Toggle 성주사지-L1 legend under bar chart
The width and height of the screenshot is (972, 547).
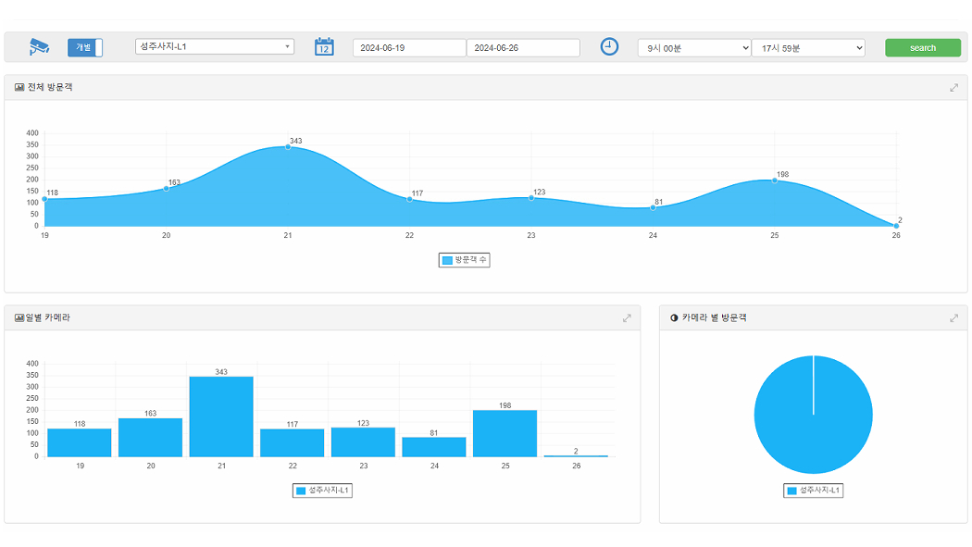(322, 491)
